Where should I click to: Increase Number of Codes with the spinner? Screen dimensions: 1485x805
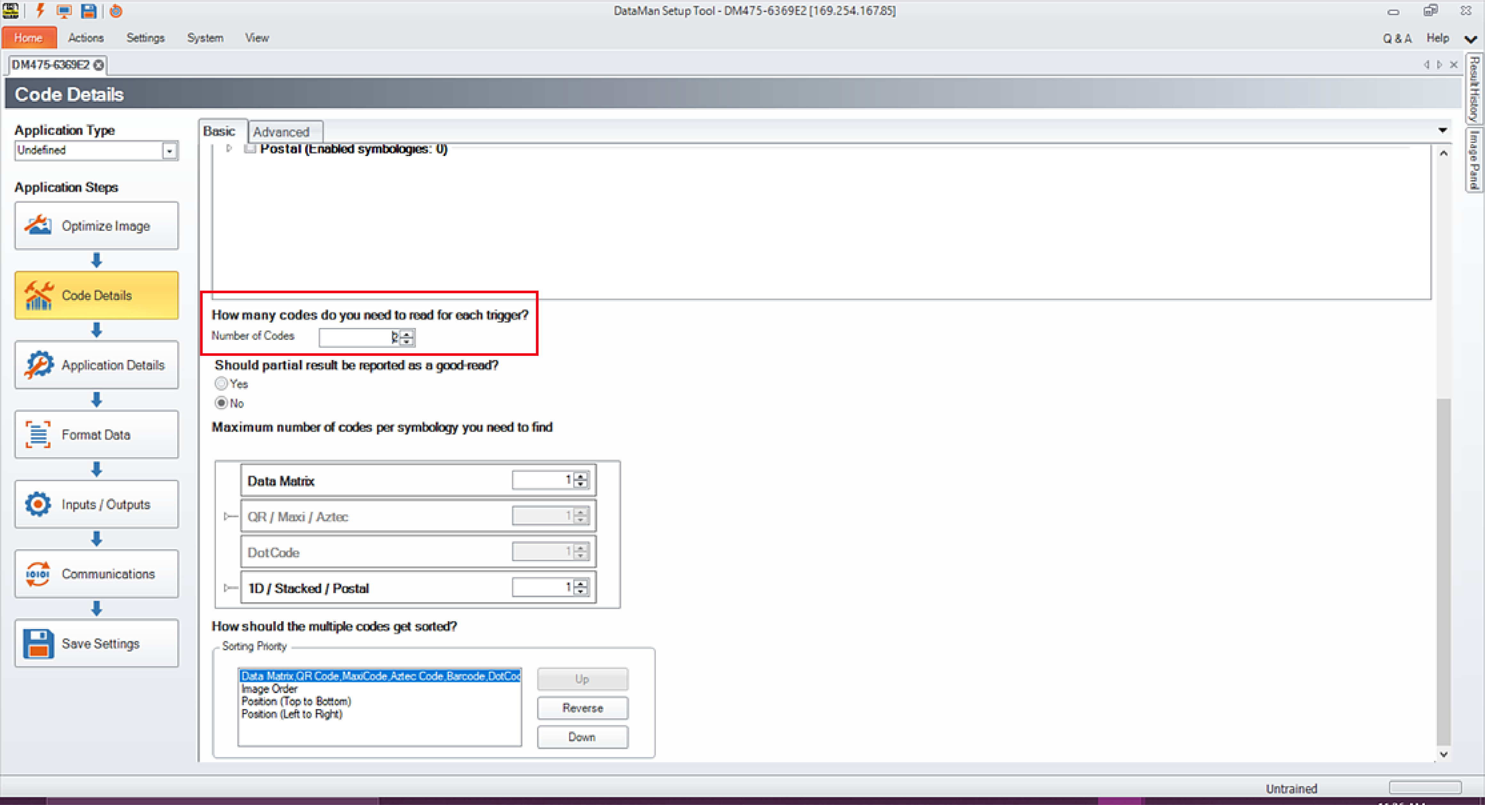tap(406, 334)
